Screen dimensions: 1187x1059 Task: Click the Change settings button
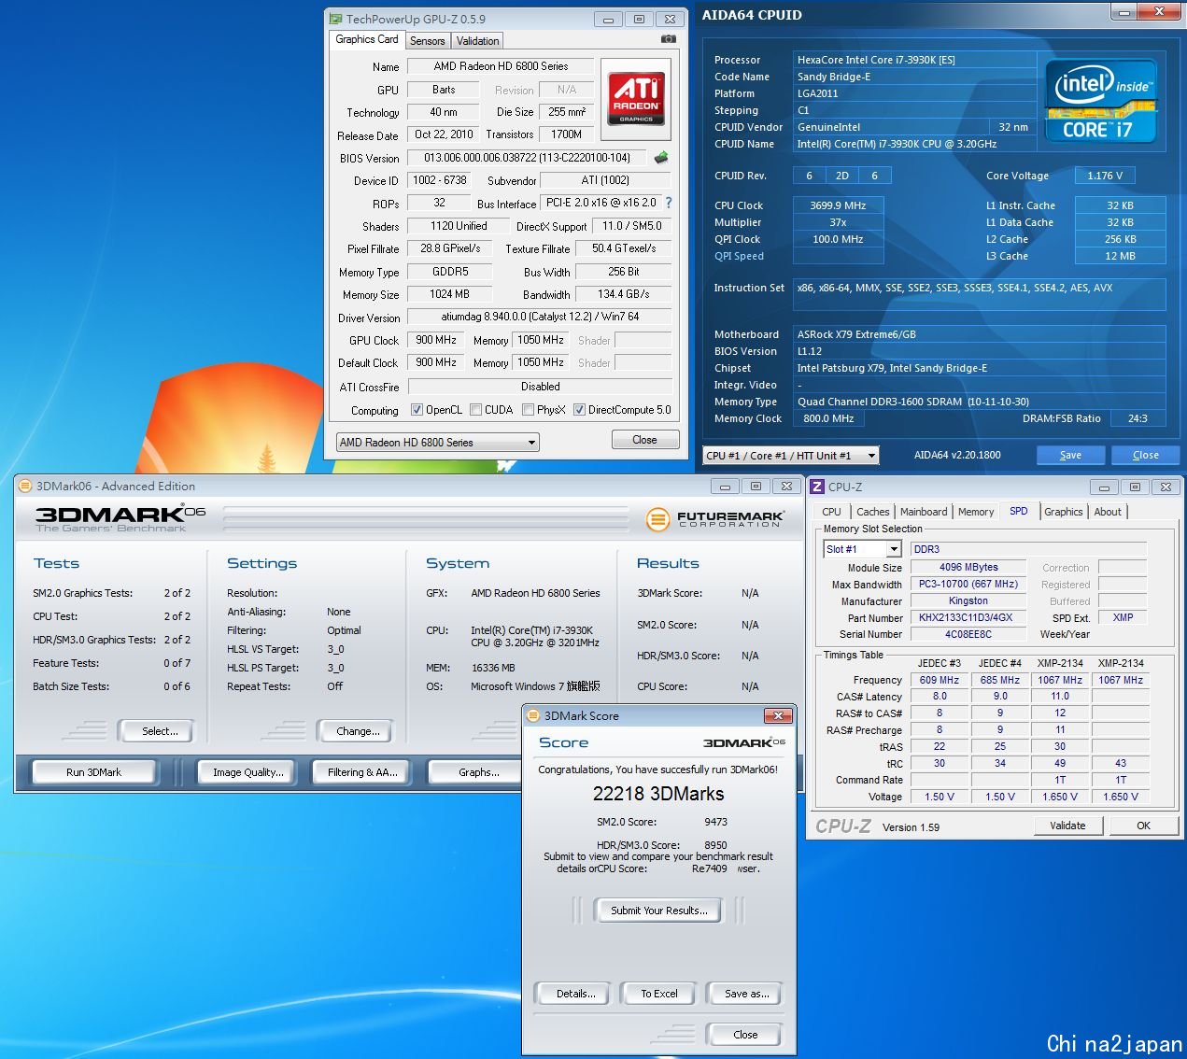(358, 731)
